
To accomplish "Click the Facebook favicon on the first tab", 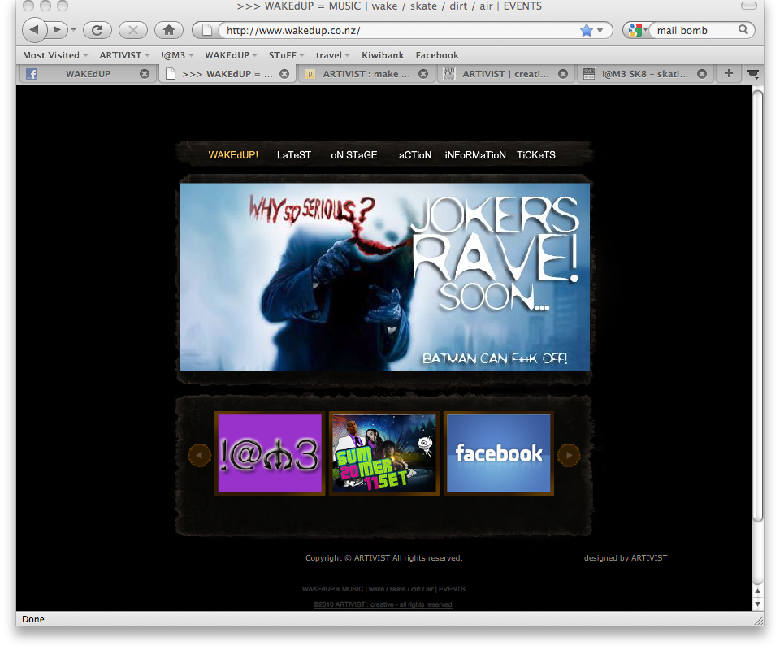I will coord(32,74).
